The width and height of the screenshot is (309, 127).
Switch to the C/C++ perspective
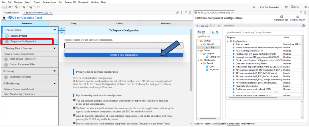coord(295,7)
